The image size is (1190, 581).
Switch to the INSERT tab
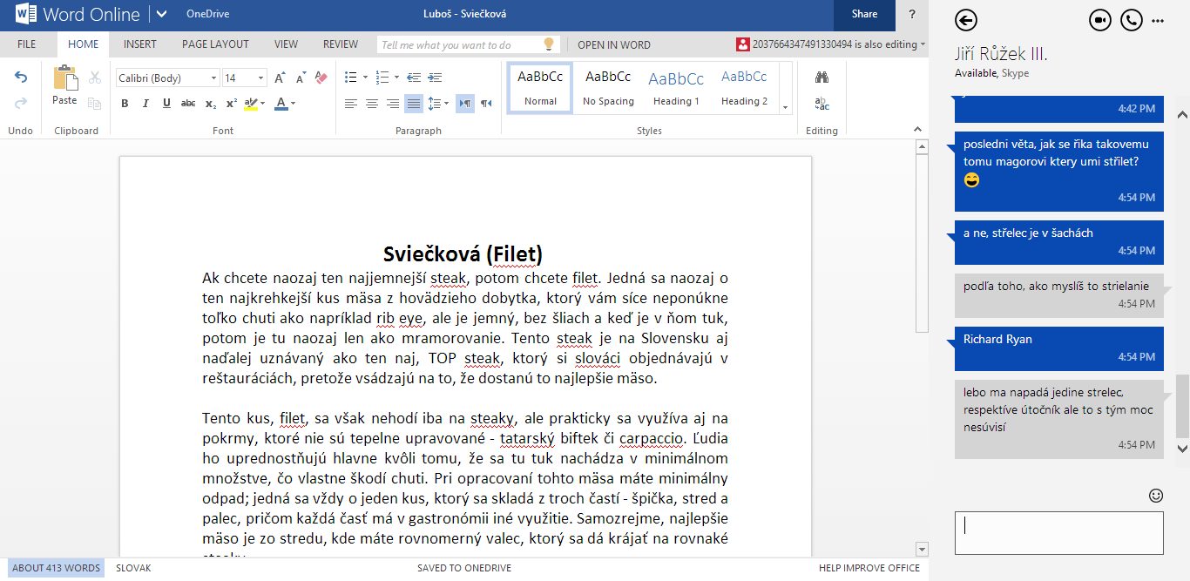click(140, 44)
